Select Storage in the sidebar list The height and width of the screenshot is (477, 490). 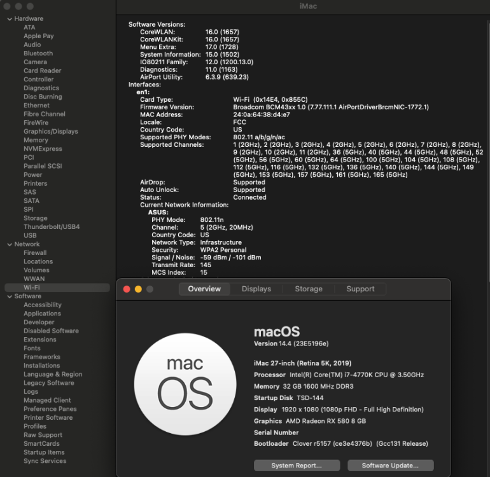click(35, 218)
